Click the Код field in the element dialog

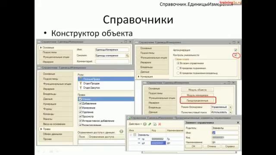pos(225,137)
